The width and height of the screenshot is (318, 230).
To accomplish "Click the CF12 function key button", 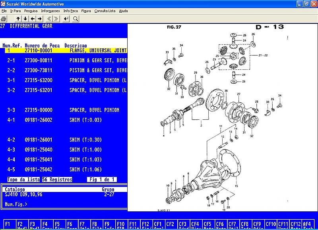I will [x=296, y=224].
